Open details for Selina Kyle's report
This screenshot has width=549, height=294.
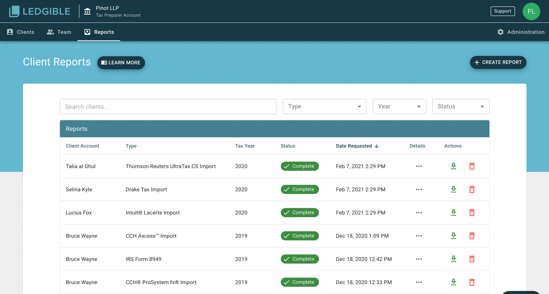coord(419,189)
